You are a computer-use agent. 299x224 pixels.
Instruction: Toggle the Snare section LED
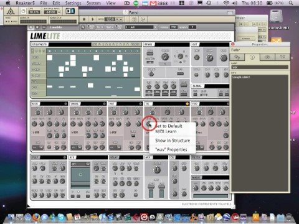pos(105,103)
